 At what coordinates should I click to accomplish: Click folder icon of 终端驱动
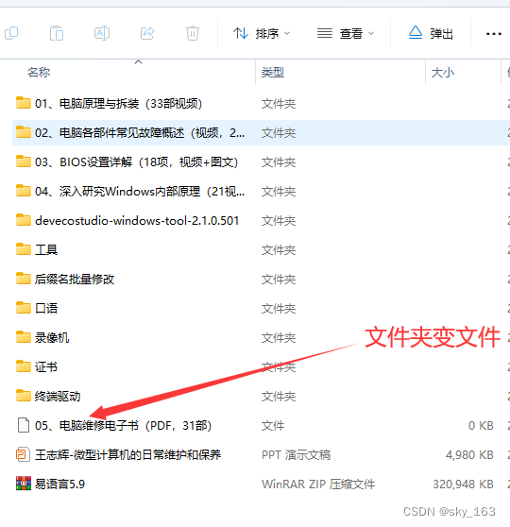tap(24, 395)
